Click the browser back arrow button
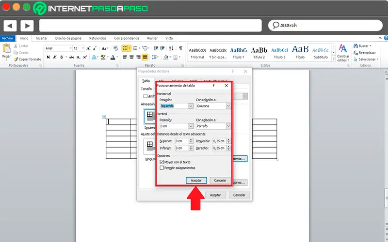 (x=10, y=25)
